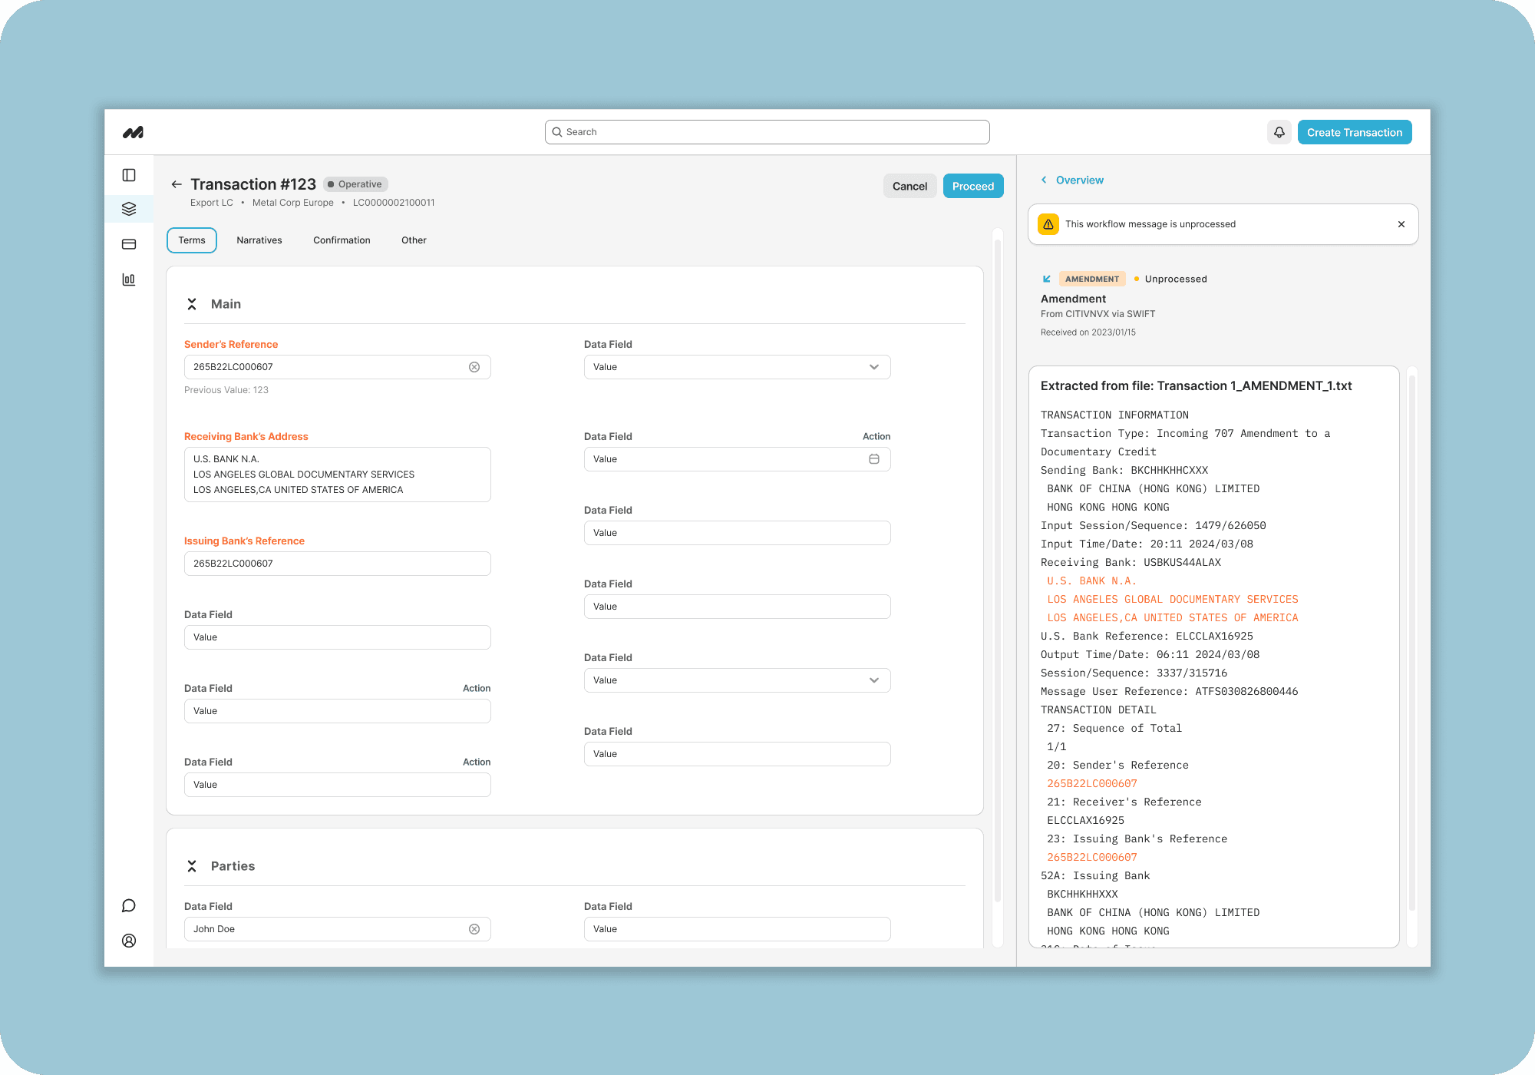Open the calendar date picker icon
1535x1075 pixels.
[x=873, y=459]
